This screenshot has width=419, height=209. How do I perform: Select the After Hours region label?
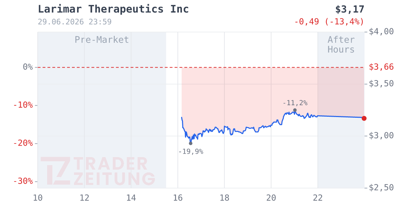[341, 45]
